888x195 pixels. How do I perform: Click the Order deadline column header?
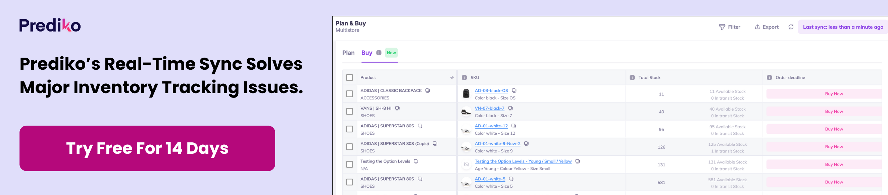pos(823,78)
